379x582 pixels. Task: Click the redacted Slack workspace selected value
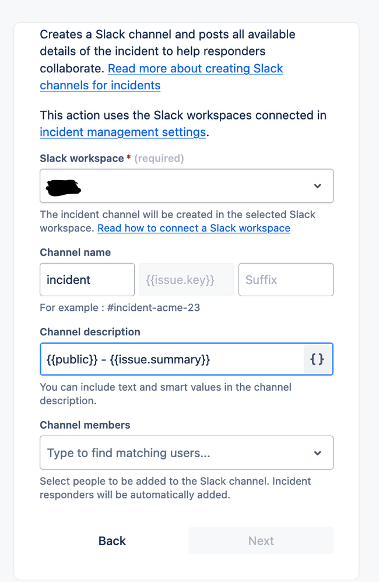pyautogui.click(x=64, y=187)
